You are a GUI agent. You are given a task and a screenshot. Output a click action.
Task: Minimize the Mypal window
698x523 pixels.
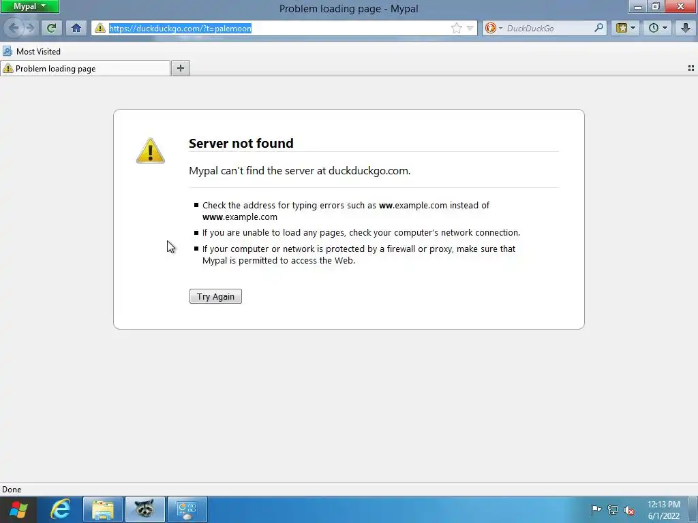tap(638, 6)
